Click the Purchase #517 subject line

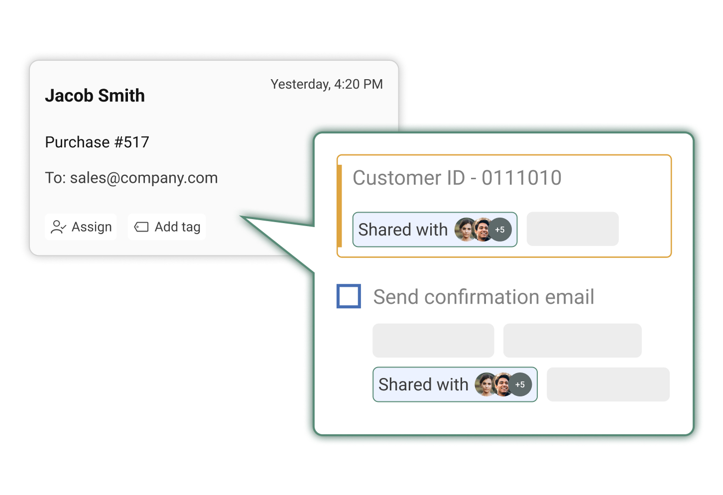97,142
